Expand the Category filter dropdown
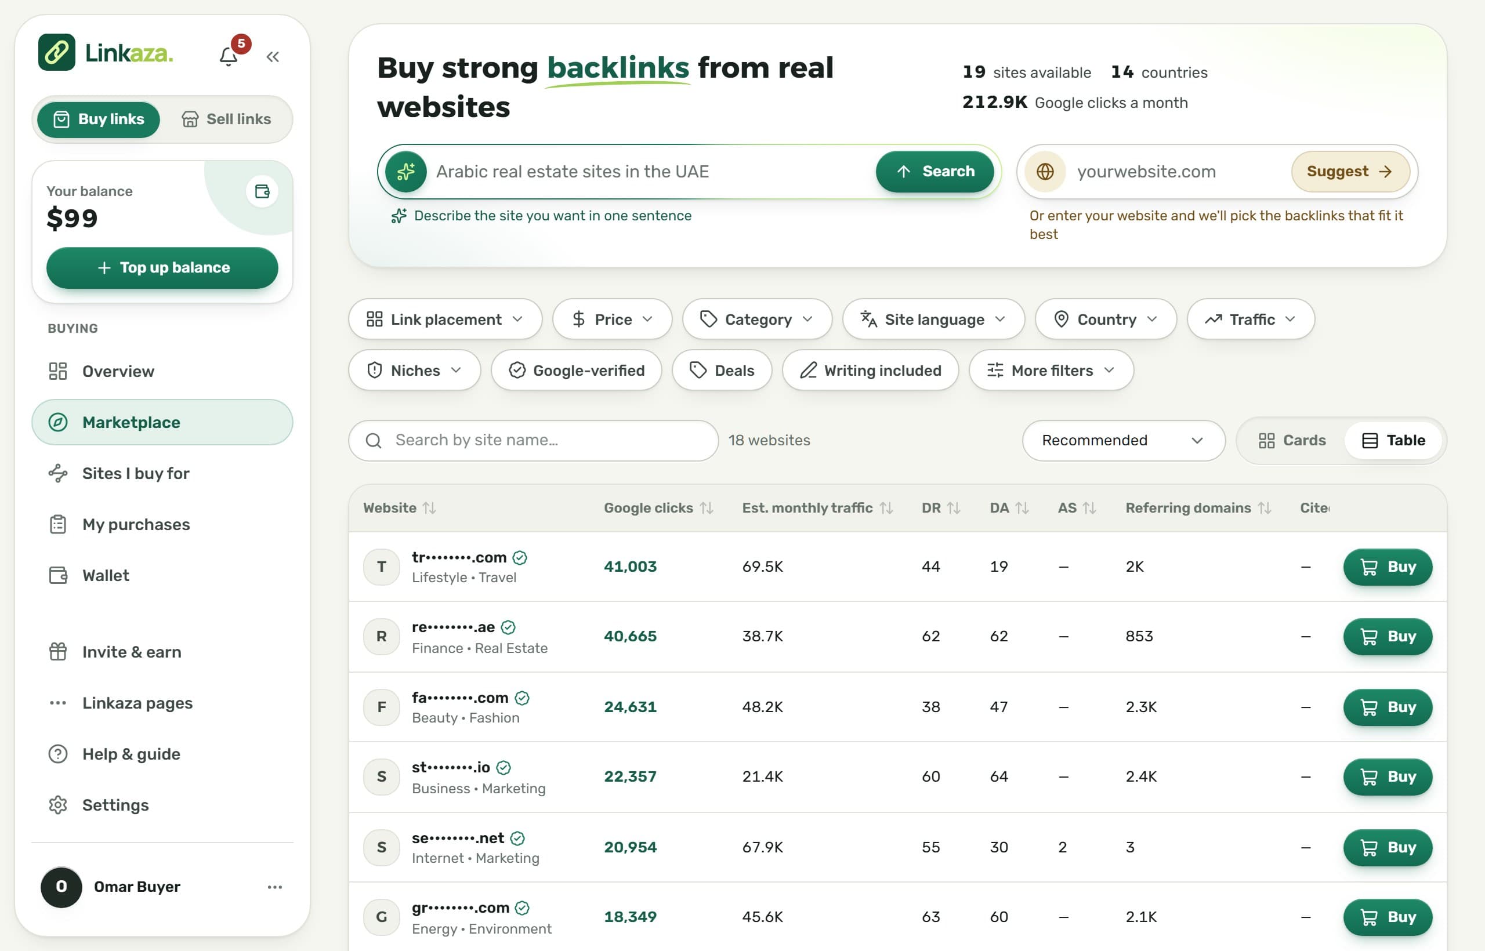1485x951 pixels. (x=758, y=320)
